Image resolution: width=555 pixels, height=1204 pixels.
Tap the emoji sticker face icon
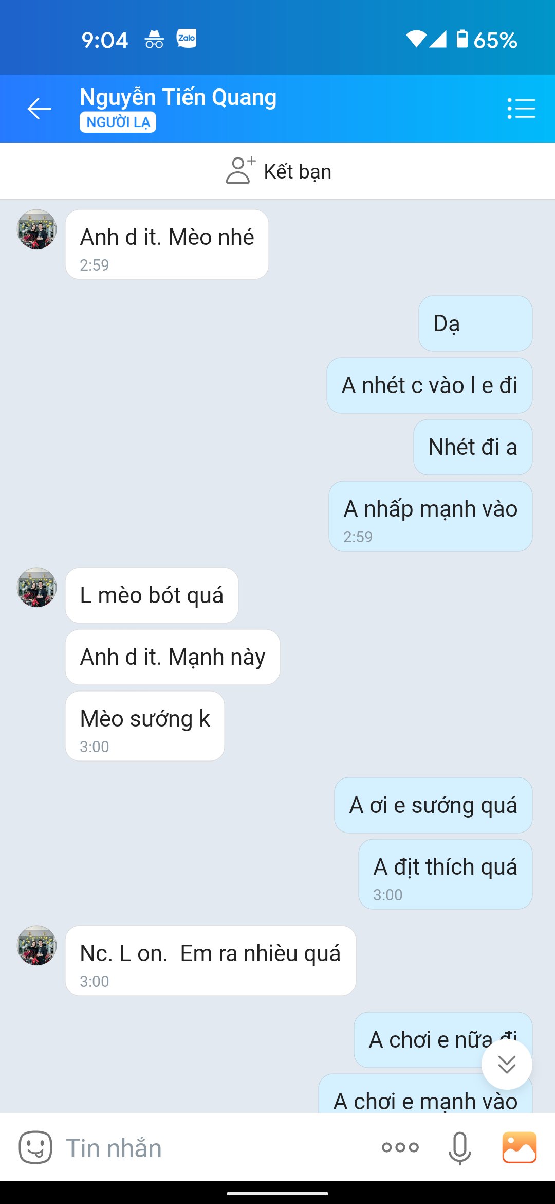35,1147
